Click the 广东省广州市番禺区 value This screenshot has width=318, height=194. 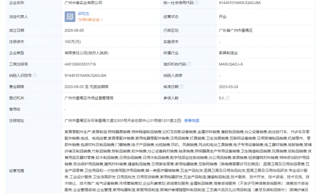point(236,30)
